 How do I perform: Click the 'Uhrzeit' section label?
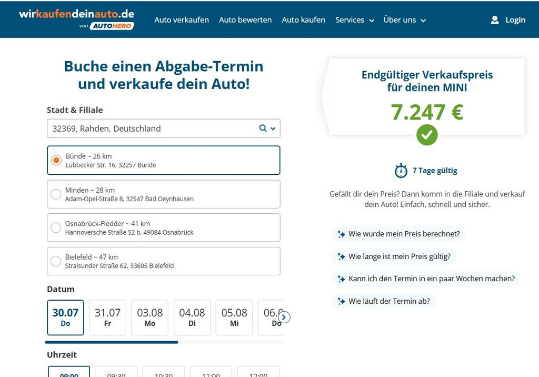pos(62,355)
